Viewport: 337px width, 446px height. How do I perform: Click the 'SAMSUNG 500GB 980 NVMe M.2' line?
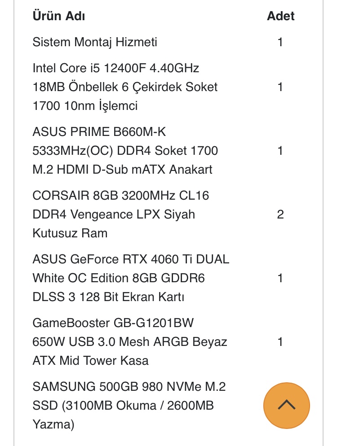[x=129, y=387]
